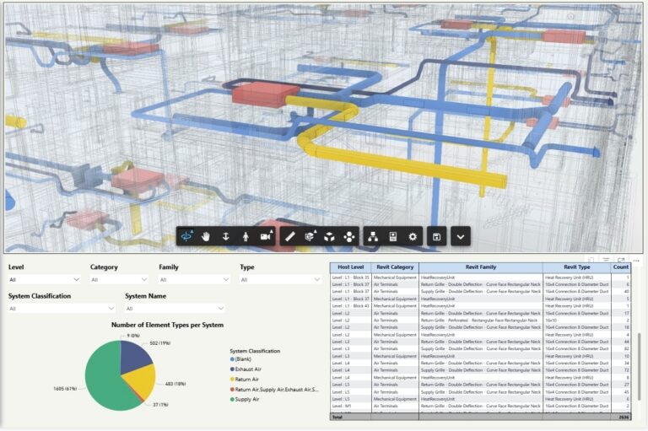648x431 pixels.
Task: Click the 'Level : L1 - Block 35' cell
Action: click(350, 277)
